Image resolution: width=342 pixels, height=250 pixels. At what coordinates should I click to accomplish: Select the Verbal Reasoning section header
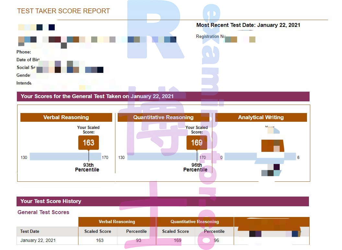(66, 117)
